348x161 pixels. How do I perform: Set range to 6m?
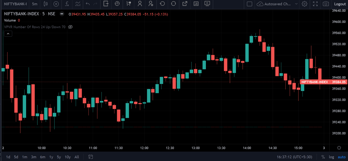pyautogui.click(x=43, y=157)
